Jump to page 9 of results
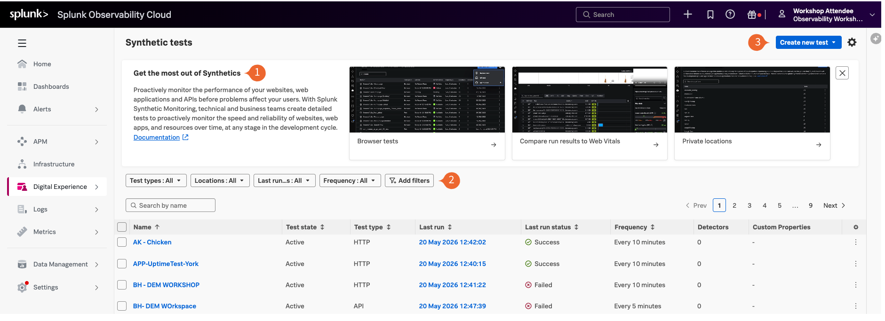The width and height of the screenshot is (885, 321). [x=811, y=205]
